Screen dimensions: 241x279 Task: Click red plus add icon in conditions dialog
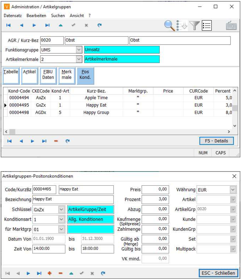50,273
